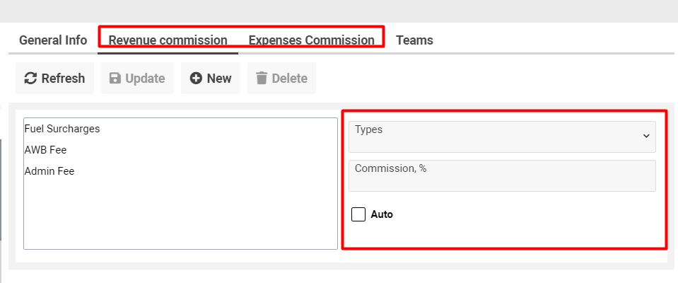Click the floppy disk icon on Update
Image resolution: width=678 pixels, height=283 pixels.
coord(115,79)
